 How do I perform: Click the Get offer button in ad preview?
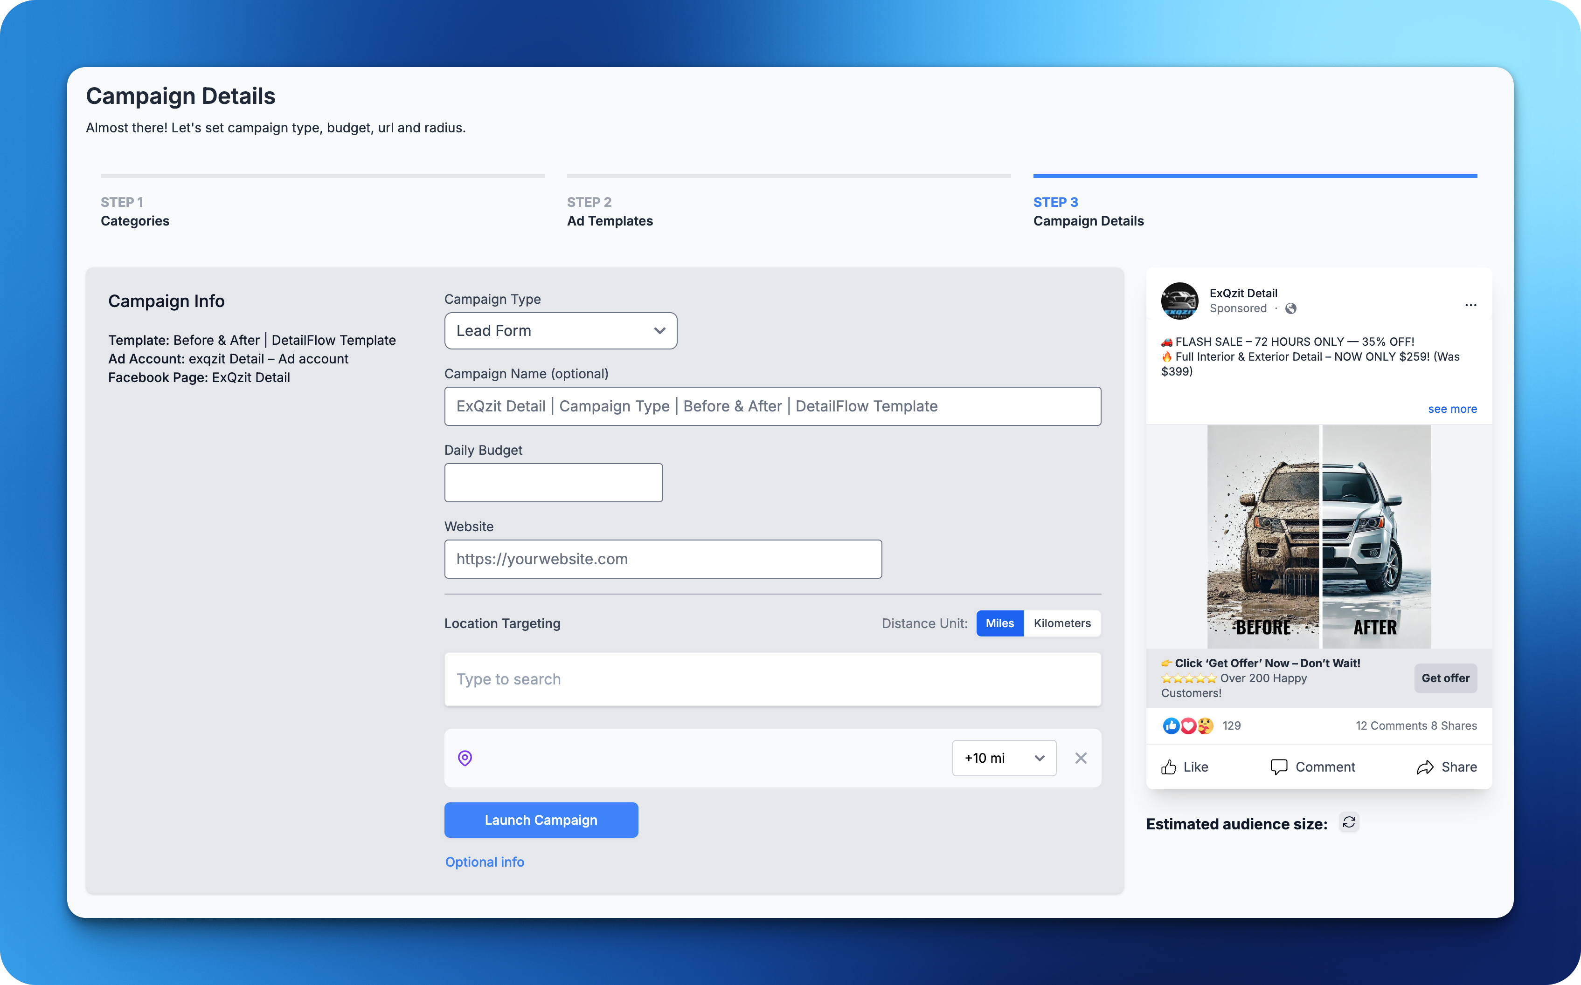point(1445,677)
